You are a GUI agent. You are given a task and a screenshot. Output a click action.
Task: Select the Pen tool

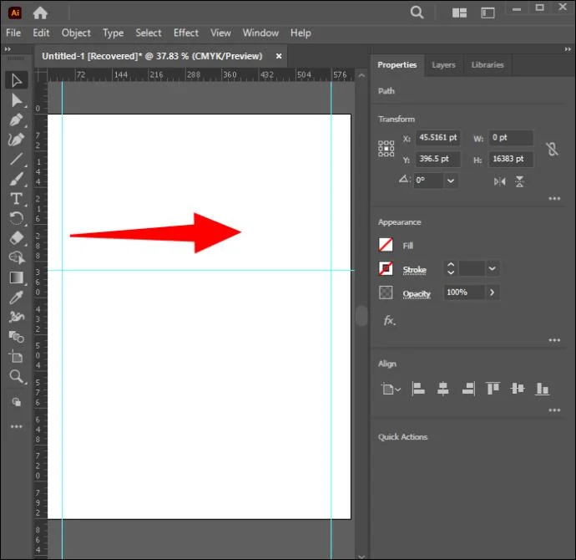click(x=17, y=120)
